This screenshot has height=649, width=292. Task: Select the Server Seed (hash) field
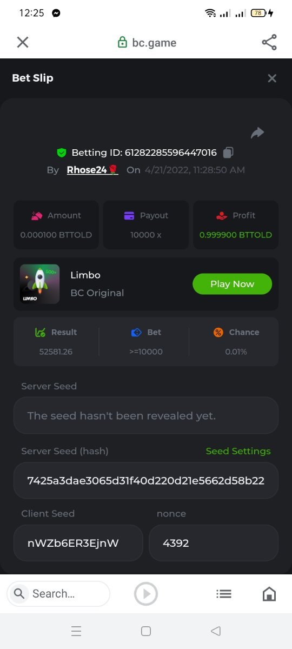(146, 480)
